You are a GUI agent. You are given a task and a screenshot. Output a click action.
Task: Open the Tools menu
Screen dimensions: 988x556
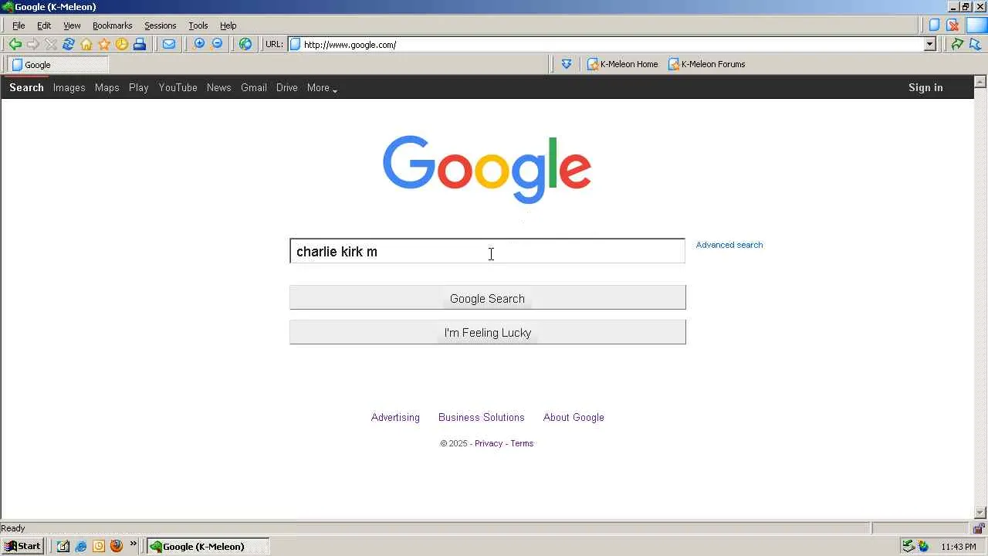tap(198, 25)
